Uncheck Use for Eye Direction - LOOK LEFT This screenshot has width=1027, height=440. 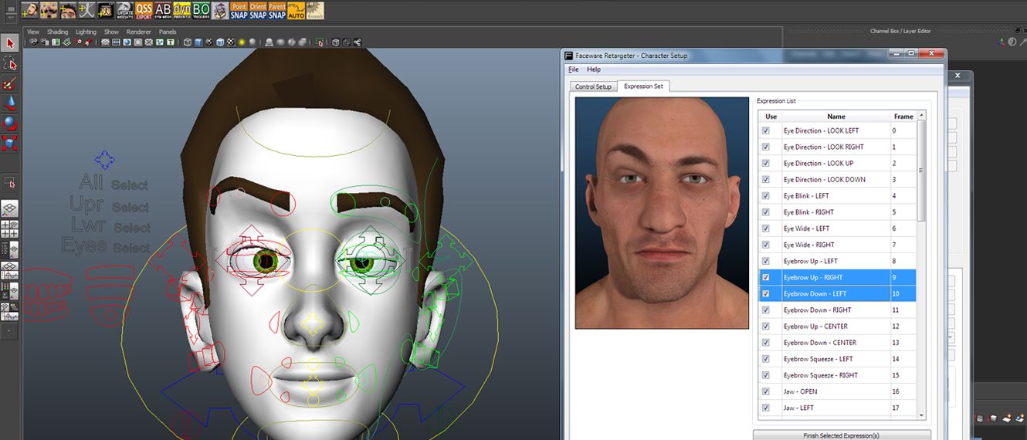click(x=766, y=130)
